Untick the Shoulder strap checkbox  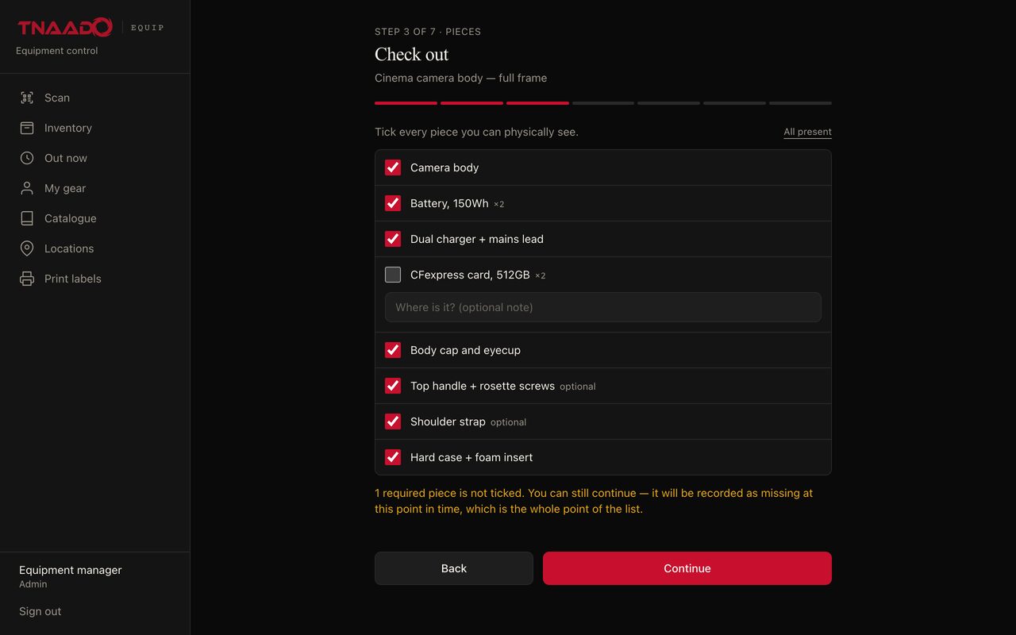point(393,421)
